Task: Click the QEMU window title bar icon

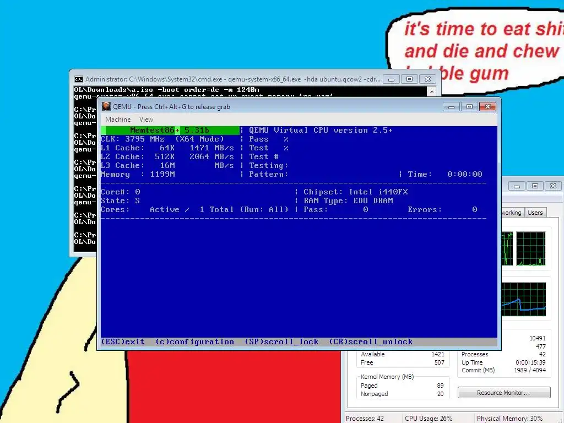Action: [x=106, y=106]
